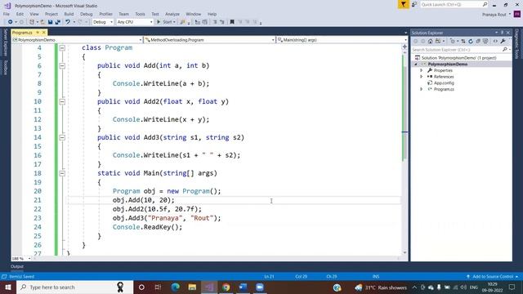This screenshot has height=294, width=523.
Task: Expand the Properties node in Solution Explorer
Action: pos(422,70)
